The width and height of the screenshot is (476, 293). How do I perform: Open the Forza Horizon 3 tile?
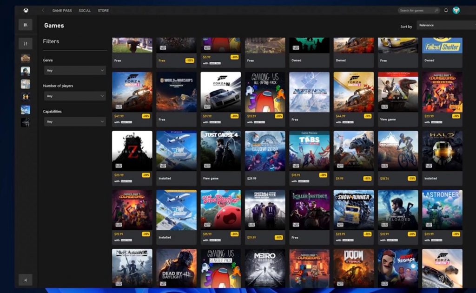443,268
